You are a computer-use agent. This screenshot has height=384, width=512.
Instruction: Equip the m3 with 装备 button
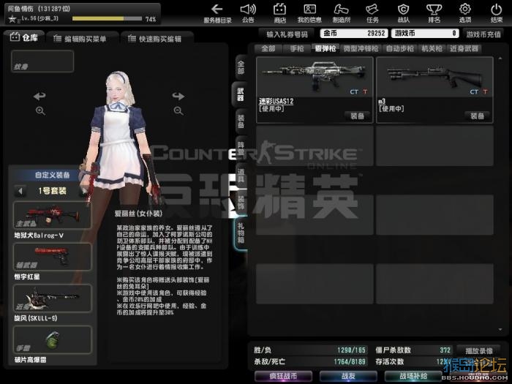click(477, 116)
